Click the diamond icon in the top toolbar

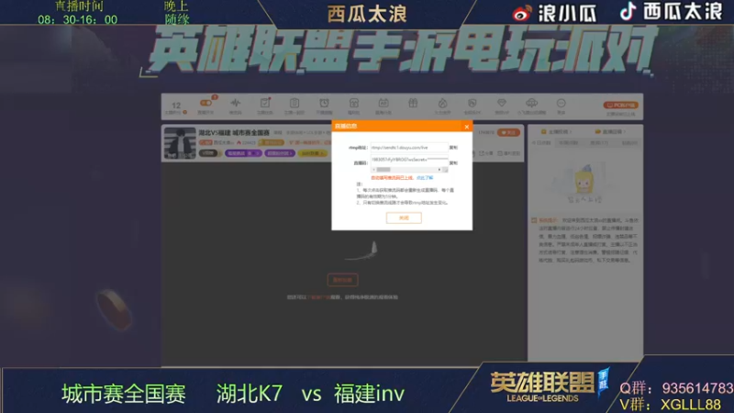[501, 103]
